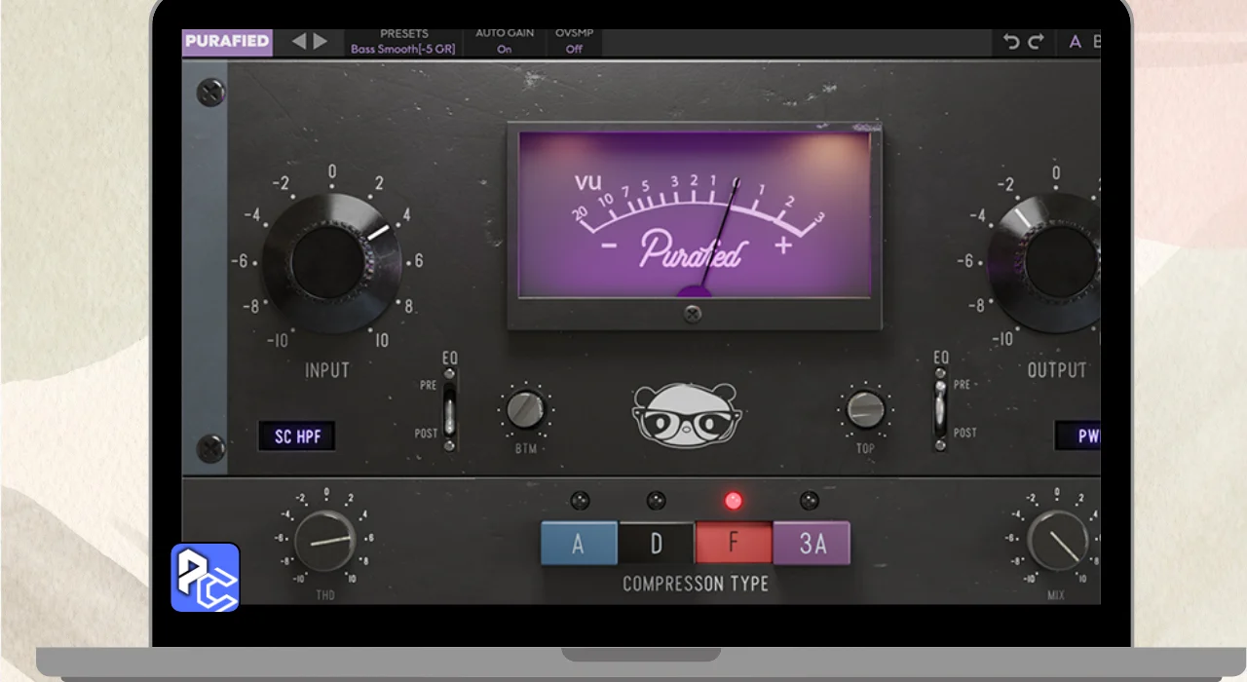Toggle Auto Gain setting
This screenshot has width=1247, height=682.
(x=504, y=41)
